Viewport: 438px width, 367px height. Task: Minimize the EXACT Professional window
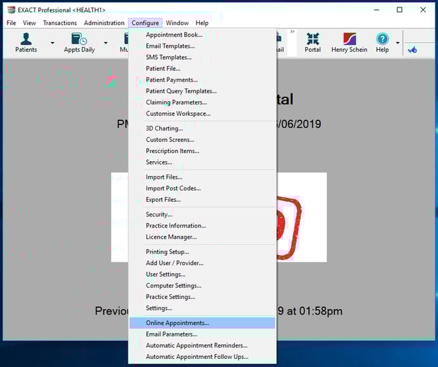click(x=377, y=10)
